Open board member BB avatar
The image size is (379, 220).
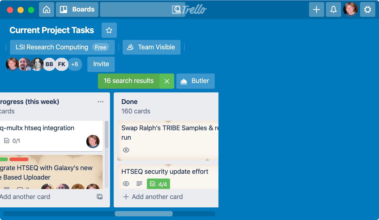click(49, 64)
